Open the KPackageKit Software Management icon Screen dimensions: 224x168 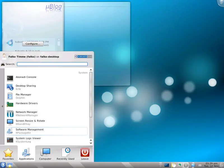point(10,131)
